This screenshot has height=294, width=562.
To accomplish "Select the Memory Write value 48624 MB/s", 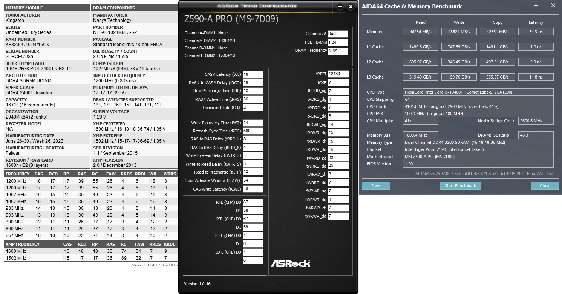I will pos(459,32).
